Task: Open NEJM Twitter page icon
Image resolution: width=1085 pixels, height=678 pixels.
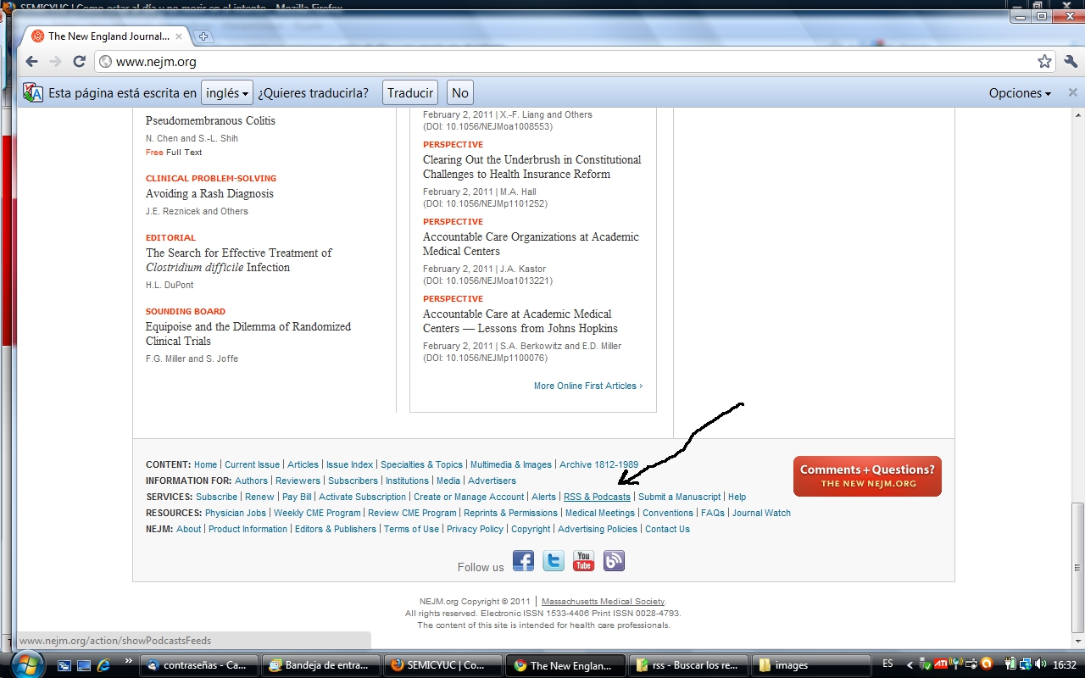Action: pyautogui.click(x=554, y=561)
